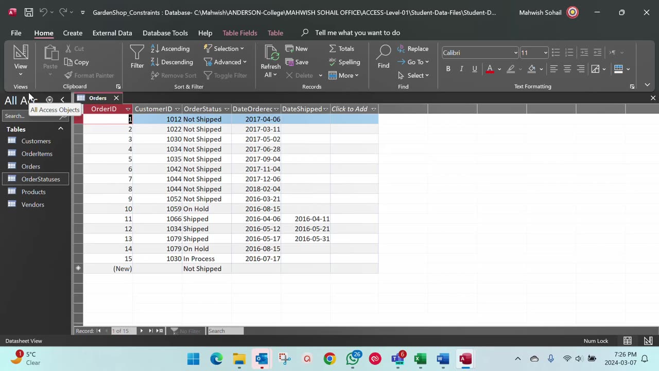Click the Undo arrow in the title bar
The image size is (659, 371).
(43, 12)
